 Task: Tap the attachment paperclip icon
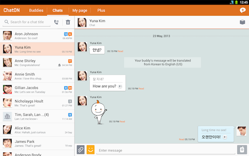[x=81, y=150]
